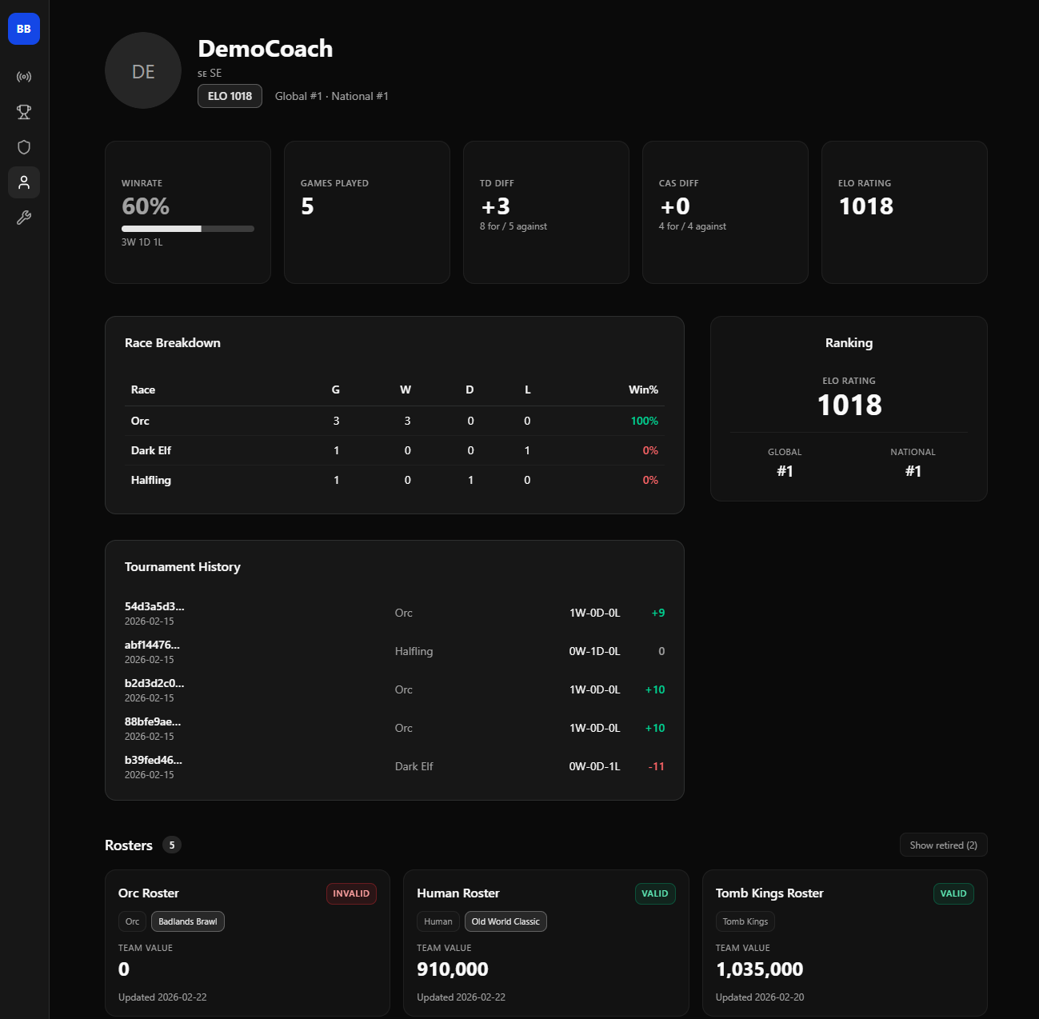Viewport: 1039px width, 1019px height.
Task: Click the winrate progress bar
Action: click(187, 229)
